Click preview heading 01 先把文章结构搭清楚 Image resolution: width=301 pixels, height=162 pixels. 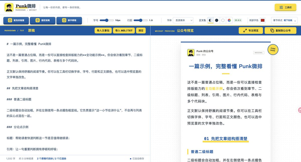click(x=225, y=138)
